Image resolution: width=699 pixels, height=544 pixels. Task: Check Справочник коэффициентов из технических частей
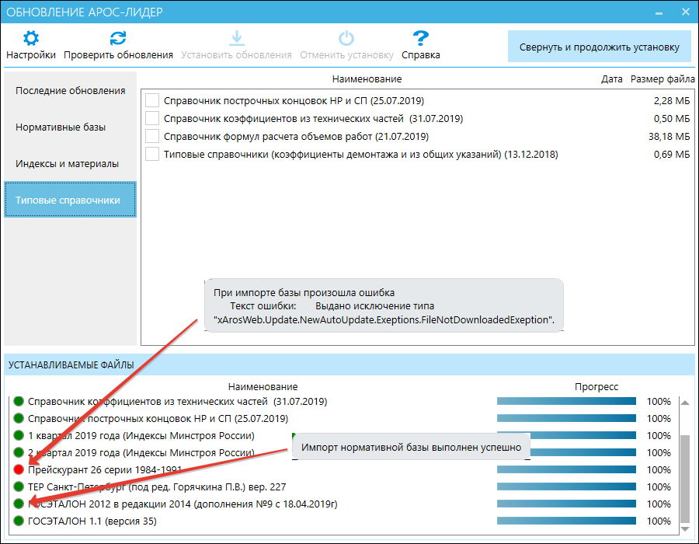click(x=152, y=118)
